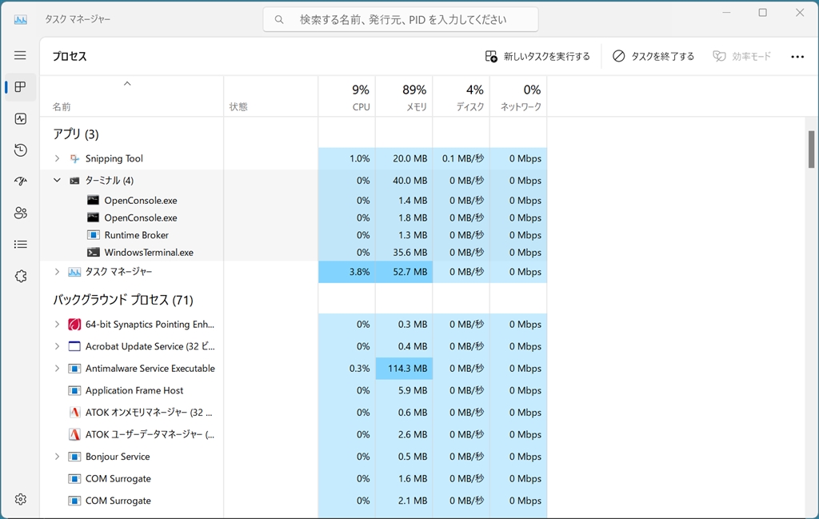This screenshot has width=819, height=519.
Task: Open the three-dot more options menu
Action: tap(797, 57)
